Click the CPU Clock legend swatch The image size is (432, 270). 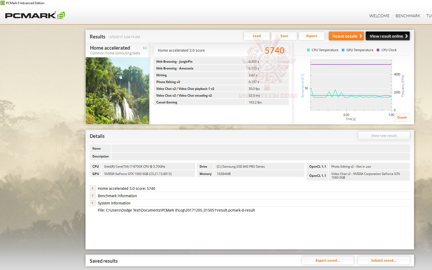[378, 50]
